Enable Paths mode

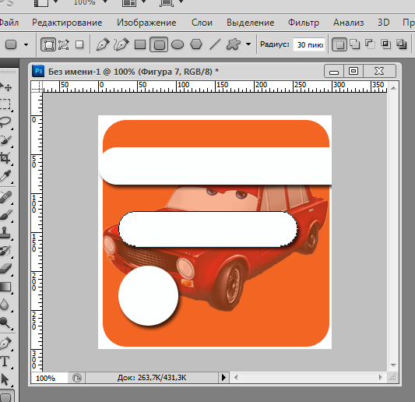[64, 44]
